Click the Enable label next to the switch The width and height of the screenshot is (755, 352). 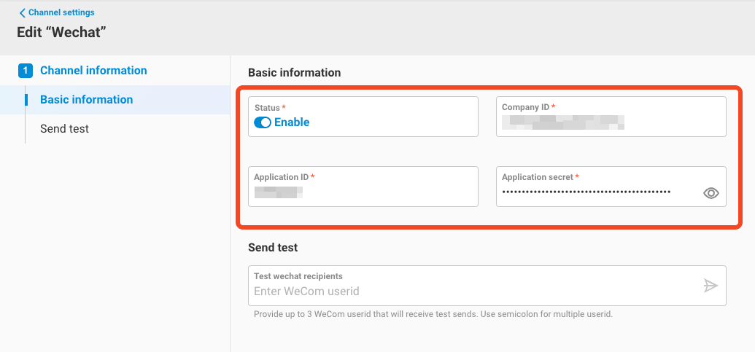292,122
